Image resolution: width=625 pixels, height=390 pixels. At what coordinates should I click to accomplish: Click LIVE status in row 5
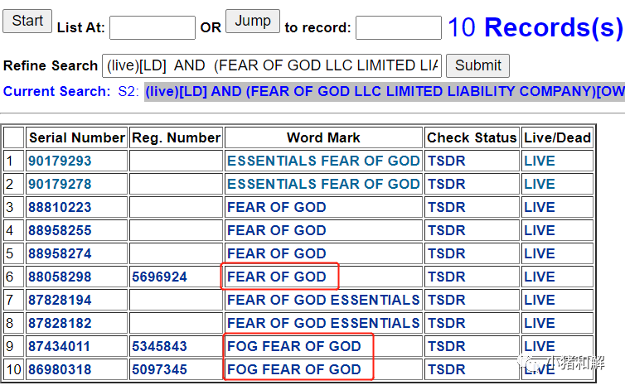[x=540, y=253]
